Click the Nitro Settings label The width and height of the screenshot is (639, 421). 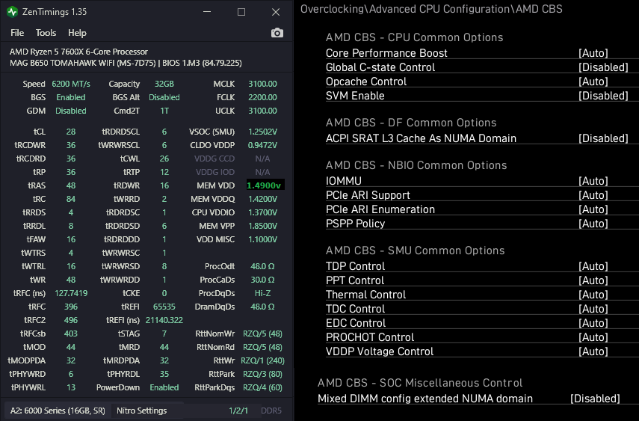[141, 411]
